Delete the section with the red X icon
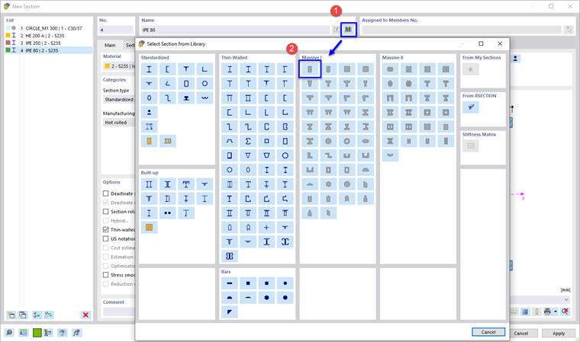Viewport: 580px width, 342px height. coord(85,315)
